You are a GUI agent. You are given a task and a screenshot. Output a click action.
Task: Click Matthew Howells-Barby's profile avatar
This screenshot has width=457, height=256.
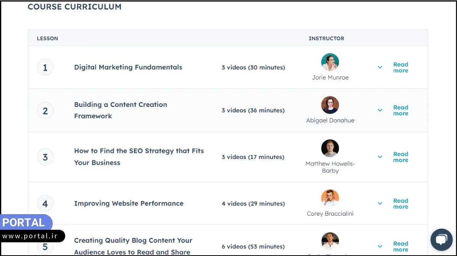click(x=330, y=148)
